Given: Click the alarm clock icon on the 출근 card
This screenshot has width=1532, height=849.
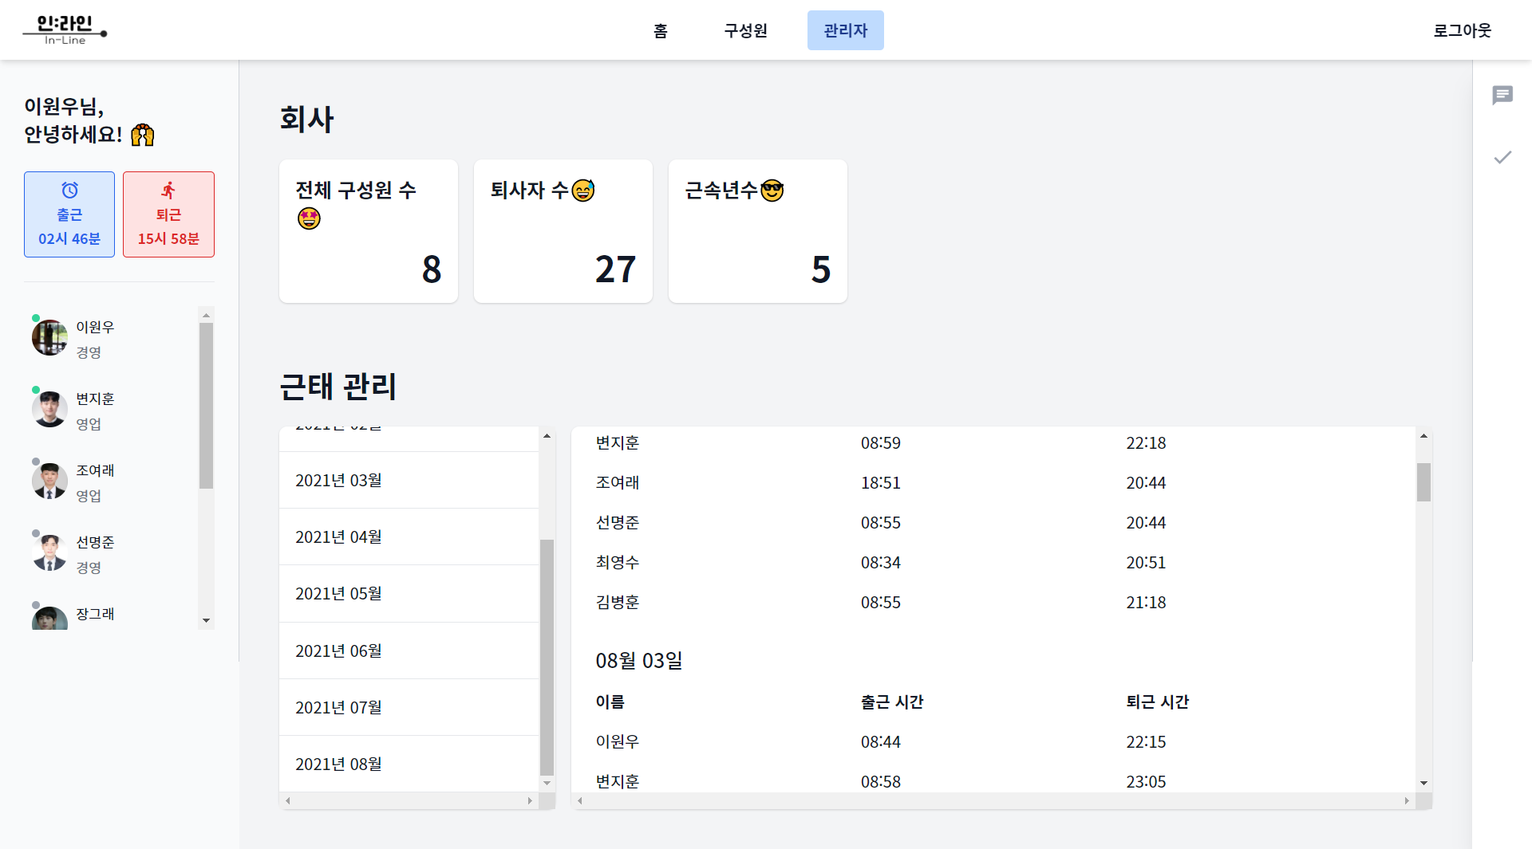Looking at the screenshot, I should click(x=69, y=190).
